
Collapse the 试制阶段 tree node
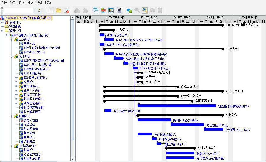click(x=12, y=116)
